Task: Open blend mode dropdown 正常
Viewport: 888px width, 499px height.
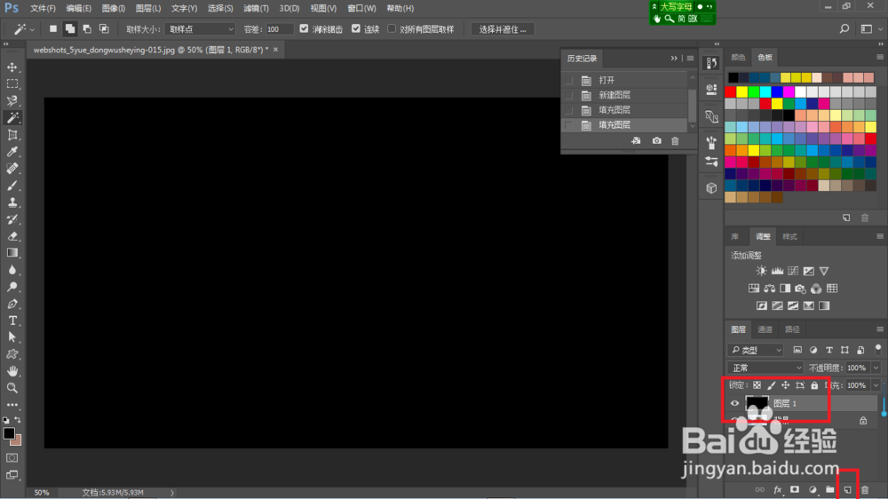Action: pos(765,368)
